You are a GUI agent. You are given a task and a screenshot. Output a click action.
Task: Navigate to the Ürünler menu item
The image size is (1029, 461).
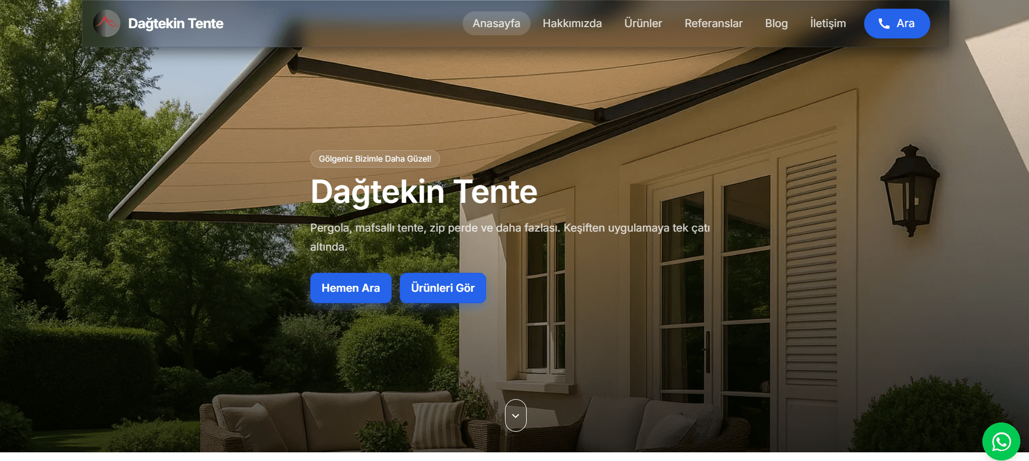[643, 23]
